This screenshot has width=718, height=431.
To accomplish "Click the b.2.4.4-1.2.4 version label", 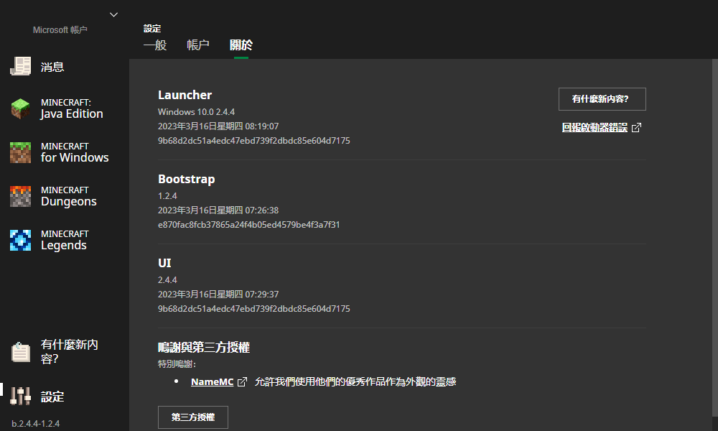I will [36, 424].
